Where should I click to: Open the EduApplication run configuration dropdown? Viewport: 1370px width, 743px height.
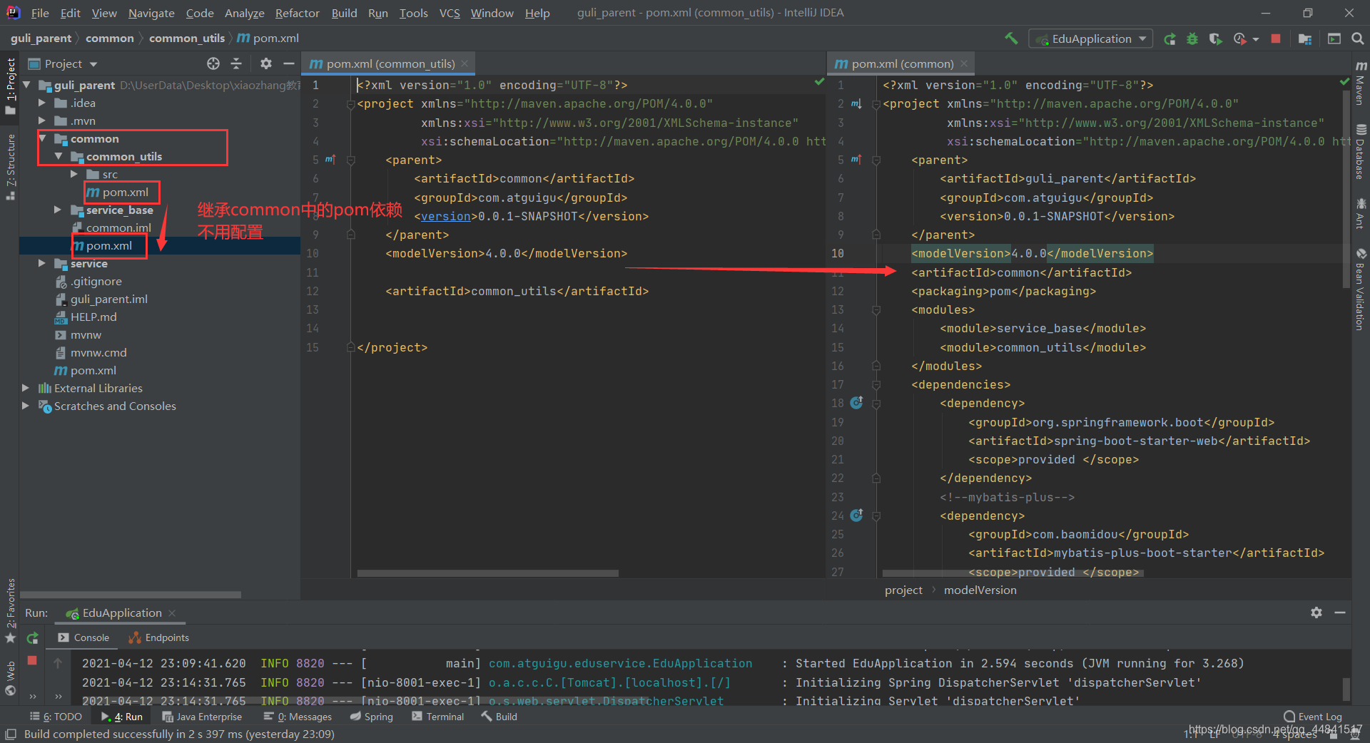click(x=1091, y=39)
